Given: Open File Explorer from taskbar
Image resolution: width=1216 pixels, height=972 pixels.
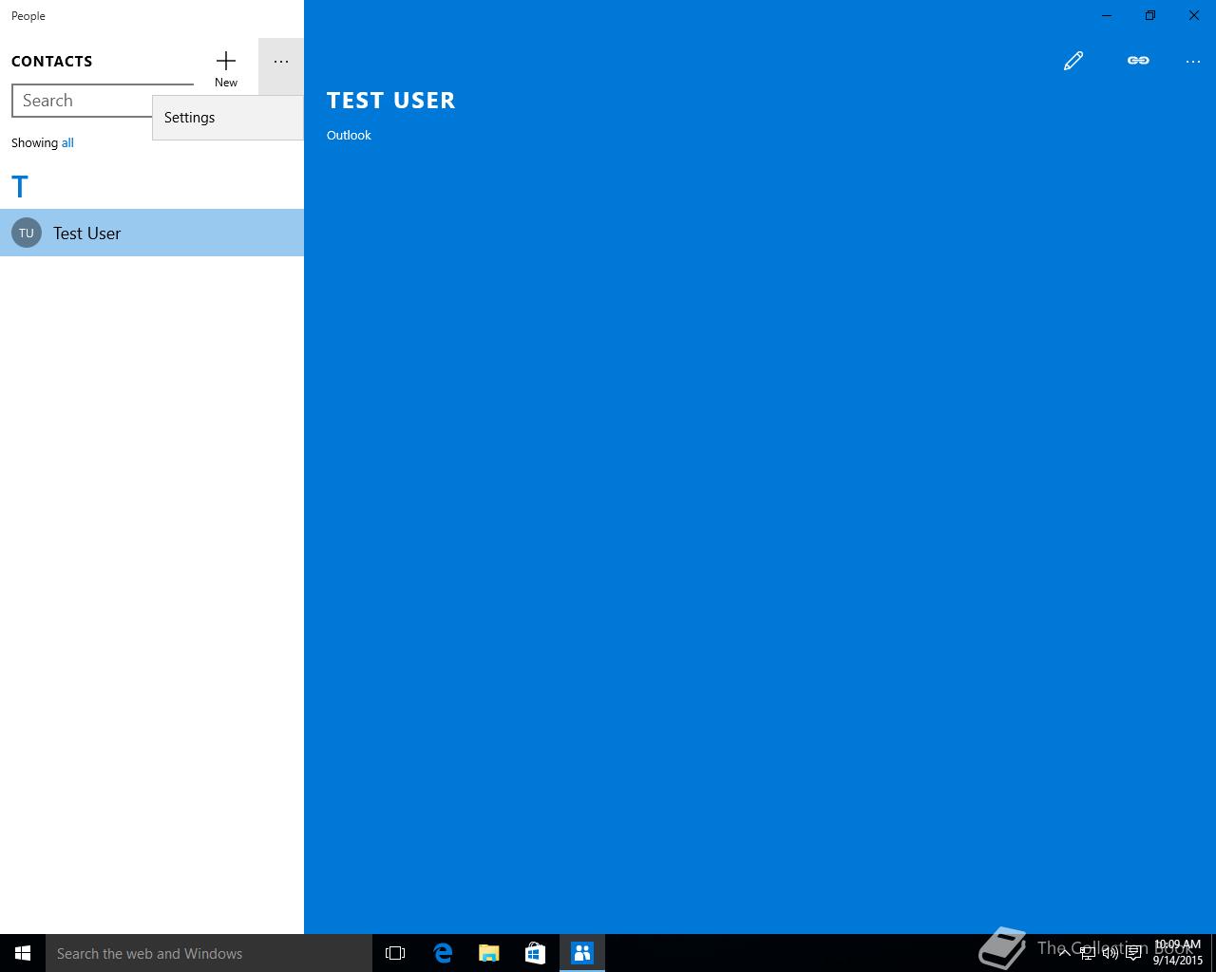Looking at the screenshot, I should point(489,953).
